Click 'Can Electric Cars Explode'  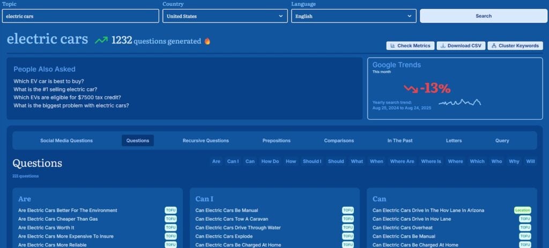pyautogui.click(x=224, y=236)
